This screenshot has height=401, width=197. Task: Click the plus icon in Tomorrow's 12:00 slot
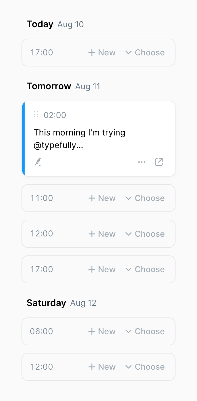[91, 234]
